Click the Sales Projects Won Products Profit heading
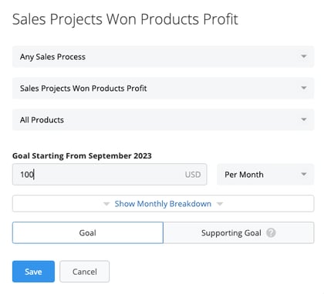The width and height of the screenshot is (324, 294). pos(125,19)
